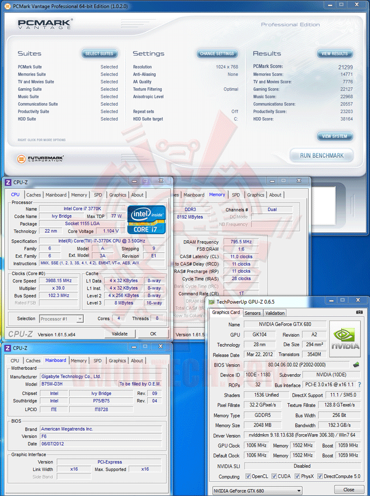Open the Processor #1 selection dropdown
Viewport: 370px width, 496px height.
click(80, 319)
